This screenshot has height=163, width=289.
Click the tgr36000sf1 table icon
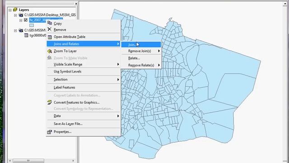pos(26,35)
